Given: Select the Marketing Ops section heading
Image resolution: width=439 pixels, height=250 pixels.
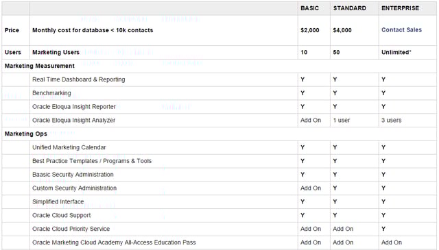Looking at the screenshot, I should [x=26, y=134].
